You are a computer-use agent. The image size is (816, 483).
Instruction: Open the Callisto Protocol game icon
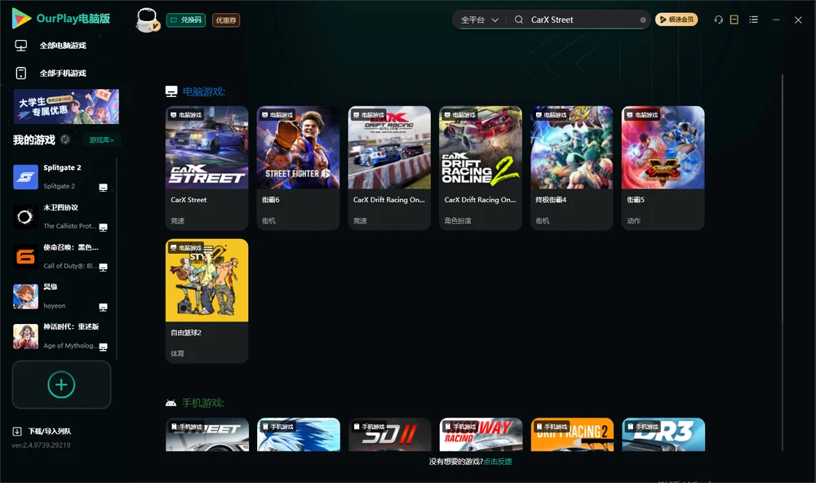click(25, 217)
